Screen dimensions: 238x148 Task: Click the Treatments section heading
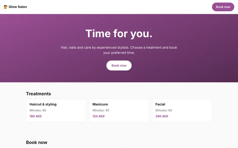tap(39, 94)
